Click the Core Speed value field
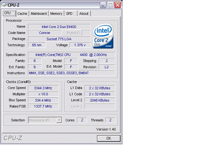 pos(43,88)
